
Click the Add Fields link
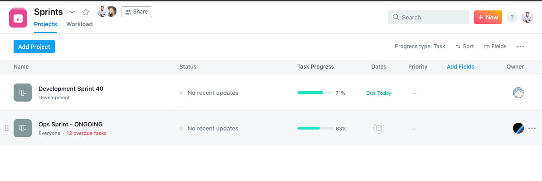(460, 67)
